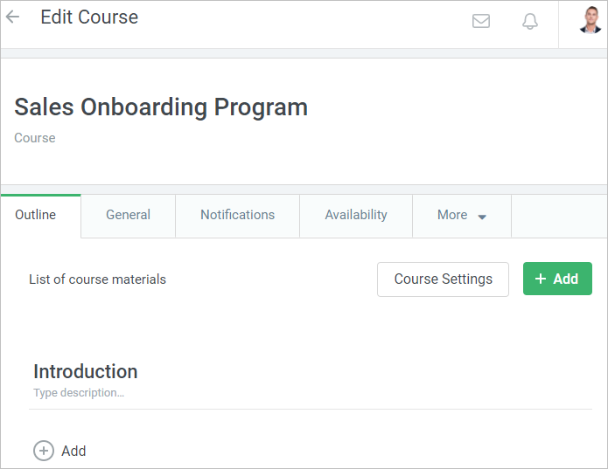Open the user profile avatar
Image resolution: width=608 pixels, height=469 pixels.
point(591,20)
